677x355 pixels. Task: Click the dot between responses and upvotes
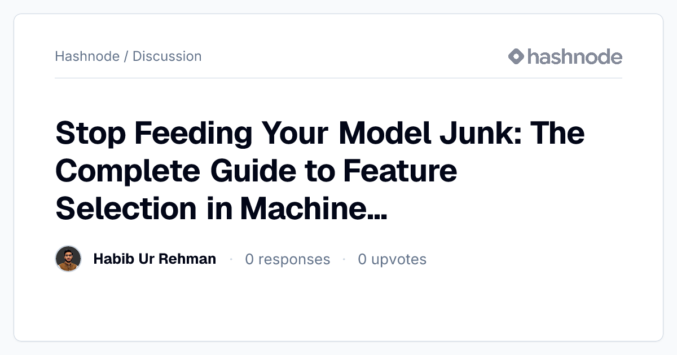point(344,259)
